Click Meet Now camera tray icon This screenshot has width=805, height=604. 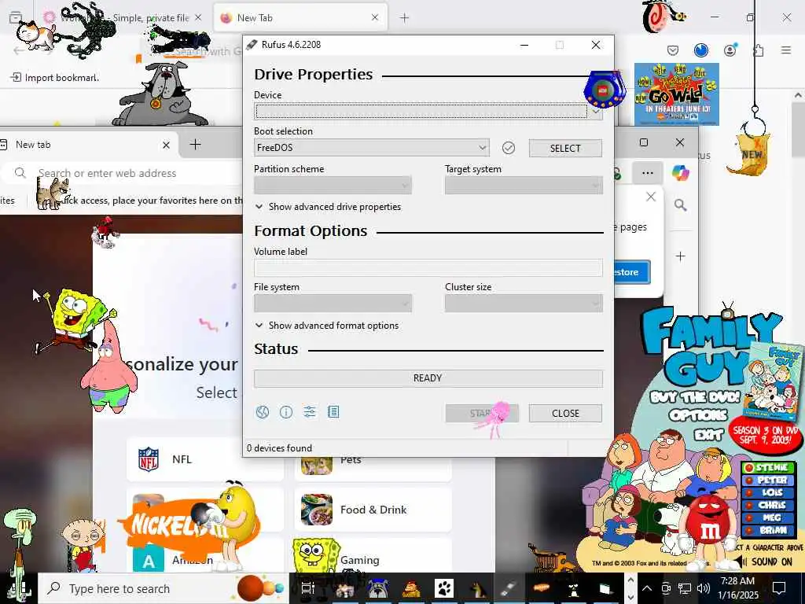pos(666,588)
